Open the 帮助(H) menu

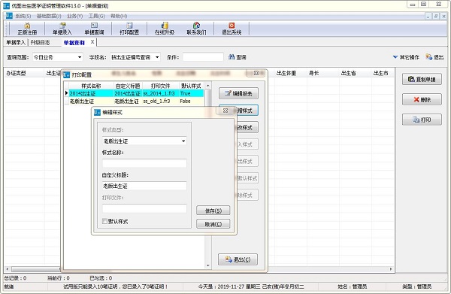pos(119,16)
